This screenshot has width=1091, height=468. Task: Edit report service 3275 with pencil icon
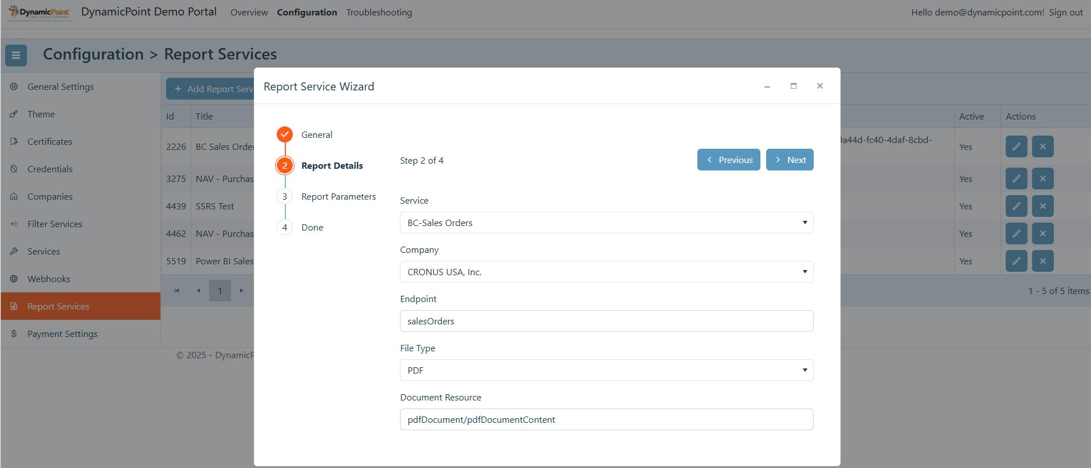click(1017, 179)
